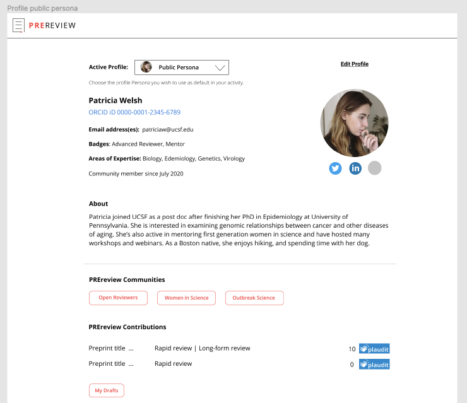Open the hamburger menu beside the PREreview logo

(x=18, y=25)
